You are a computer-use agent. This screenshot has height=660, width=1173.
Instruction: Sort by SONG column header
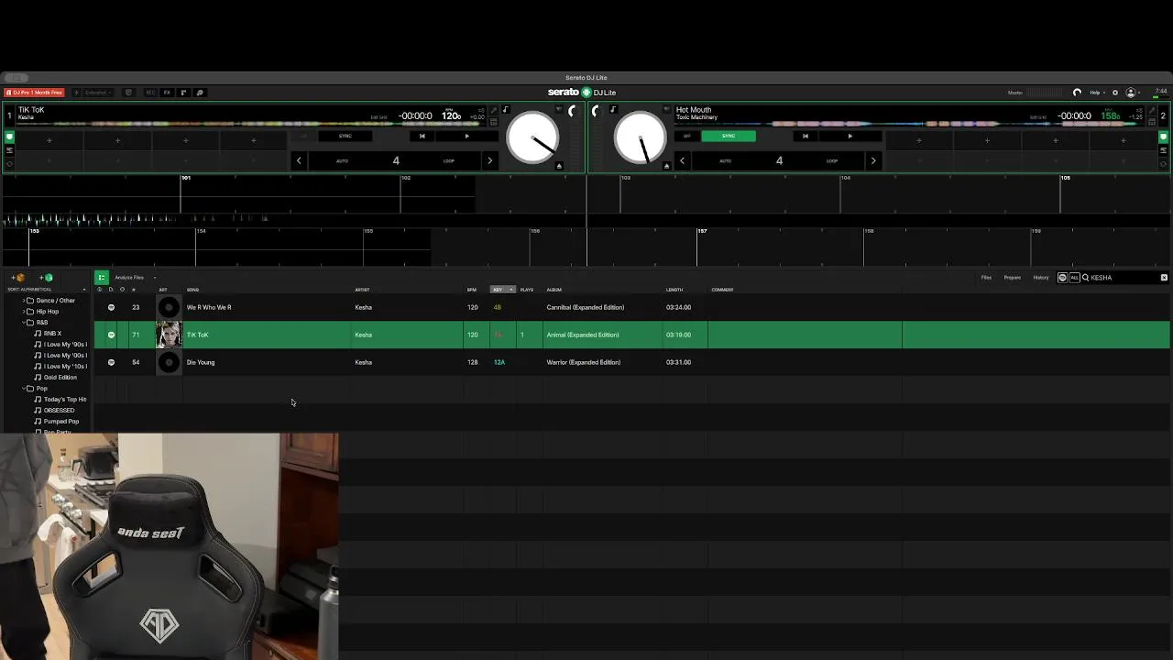(x=192, y=290)
